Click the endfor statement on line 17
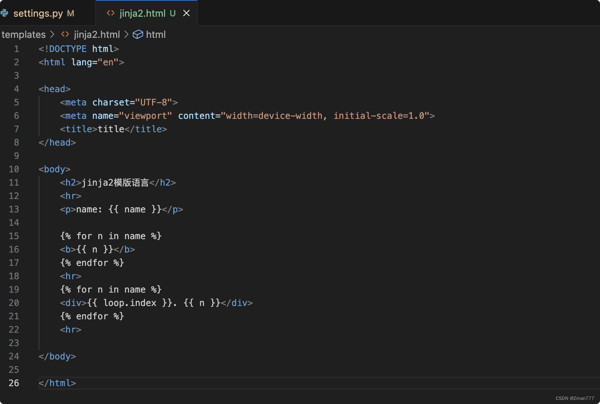The width and height of the screenshot is (600, 404). pyautogui.click(x=92, y=263)
